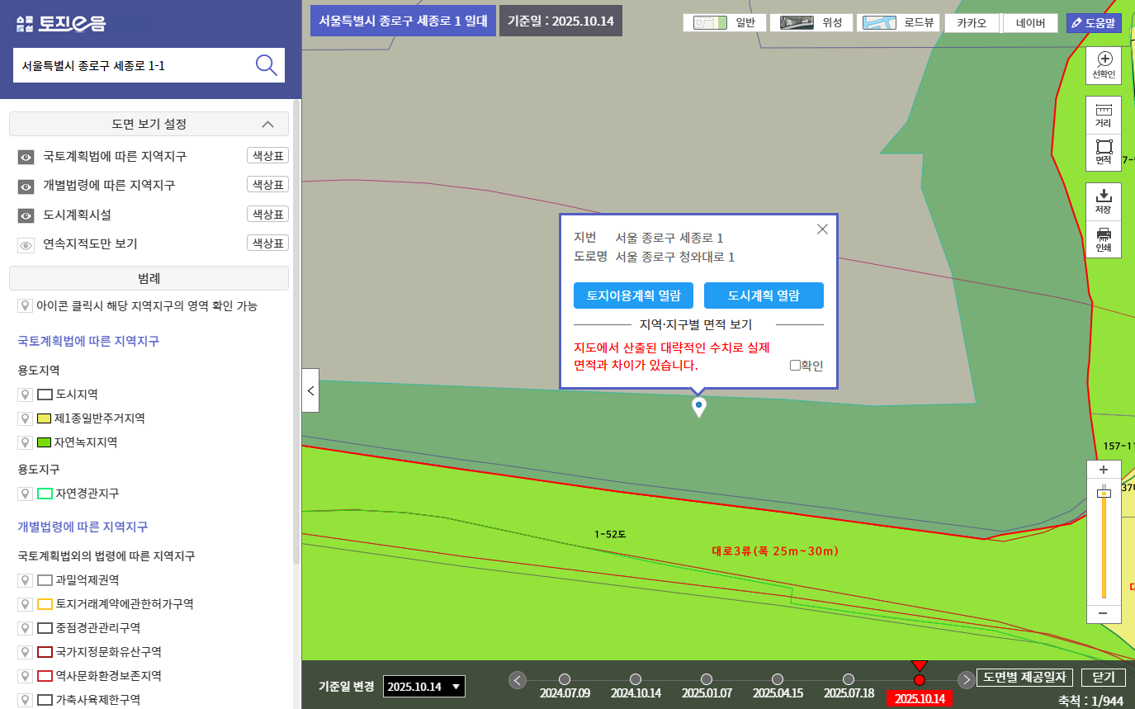Click the address search input field
This screenshot has width=1135, height=709.
coord(132,65)
